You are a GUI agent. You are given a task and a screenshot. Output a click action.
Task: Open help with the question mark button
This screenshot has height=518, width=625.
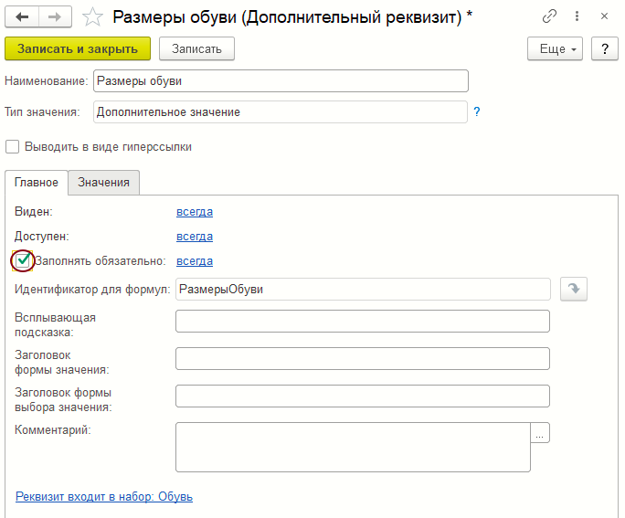604,48
